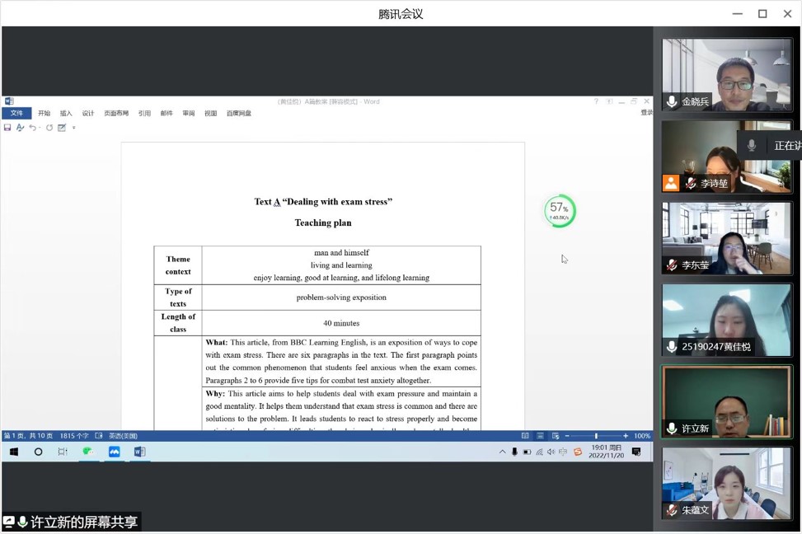
Task: Open Windows Task View in taskbar
Action: (63, 452)
